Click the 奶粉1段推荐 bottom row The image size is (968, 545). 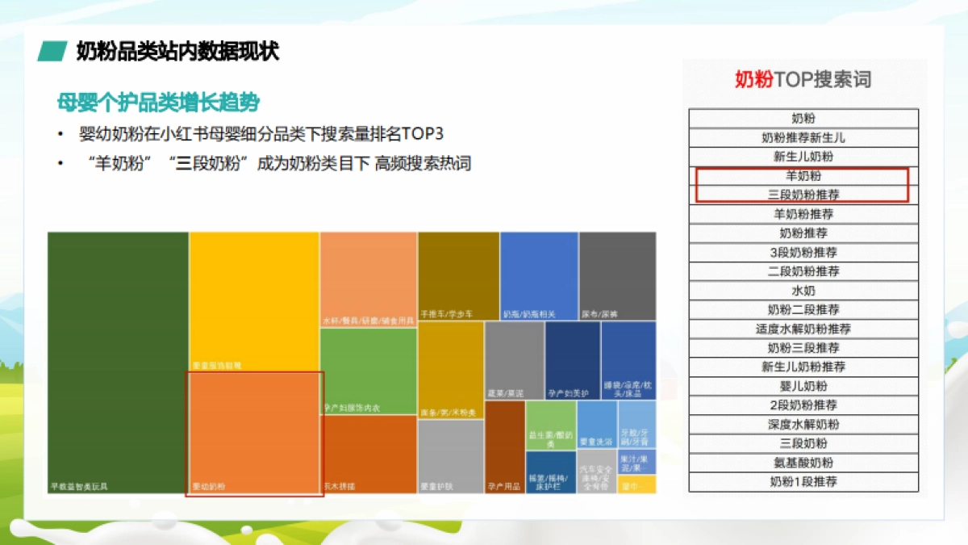tap(803, 482)
